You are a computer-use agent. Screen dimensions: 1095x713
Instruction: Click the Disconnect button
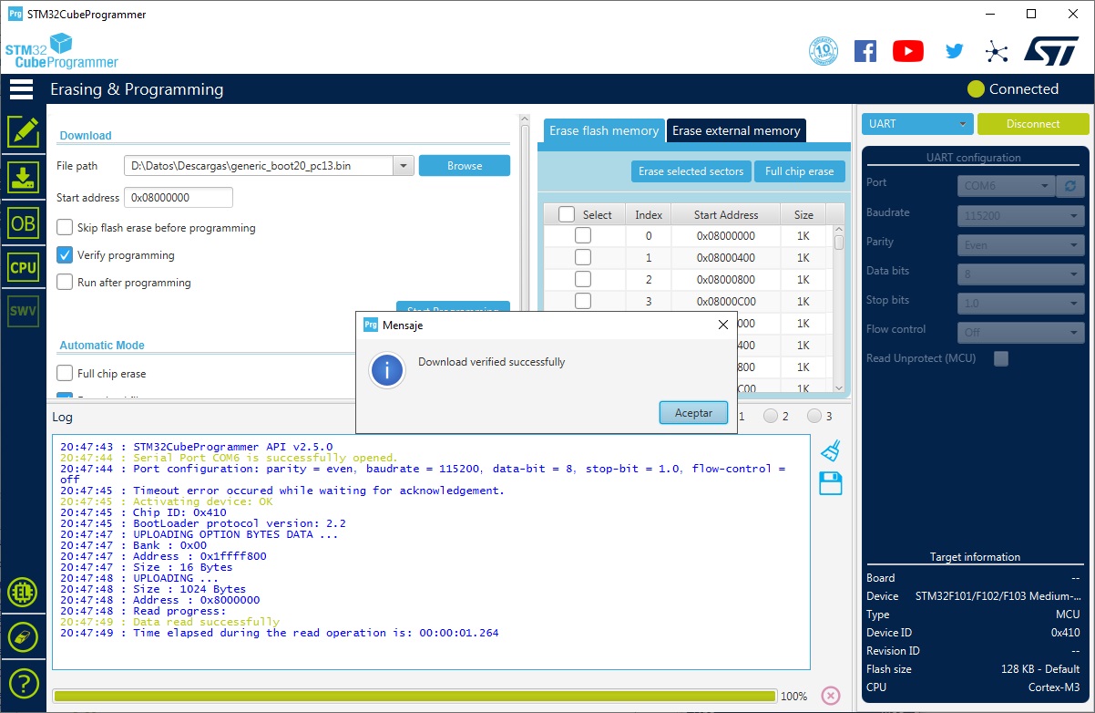tap(1033, 124)
